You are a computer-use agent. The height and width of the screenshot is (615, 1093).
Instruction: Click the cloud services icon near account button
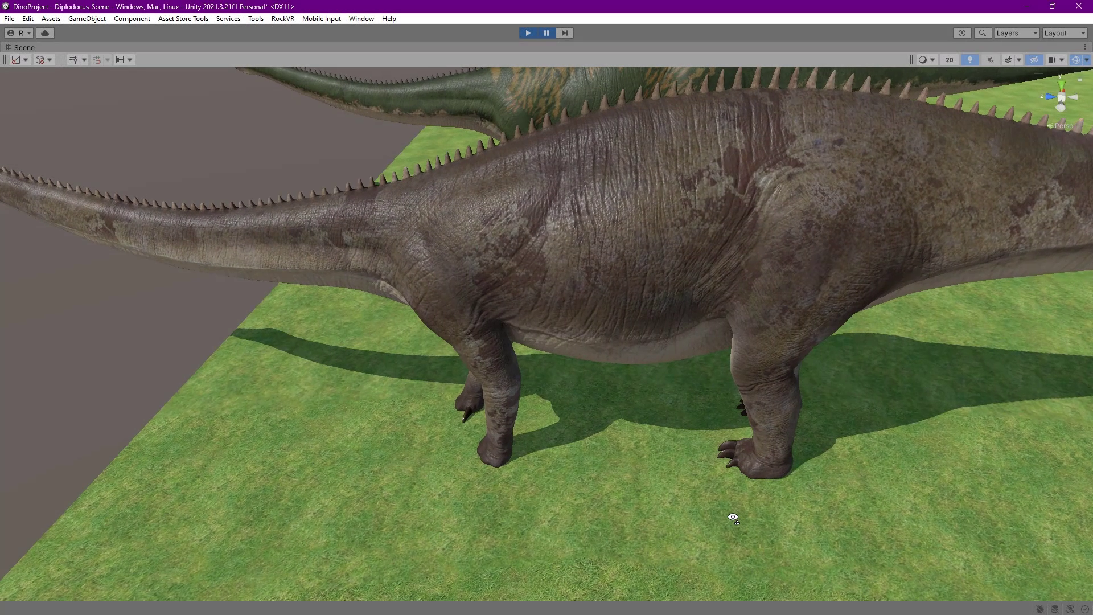click(x=45, y=32)
